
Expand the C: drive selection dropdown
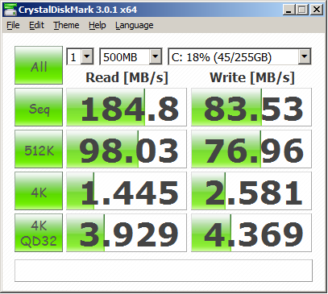239,56
